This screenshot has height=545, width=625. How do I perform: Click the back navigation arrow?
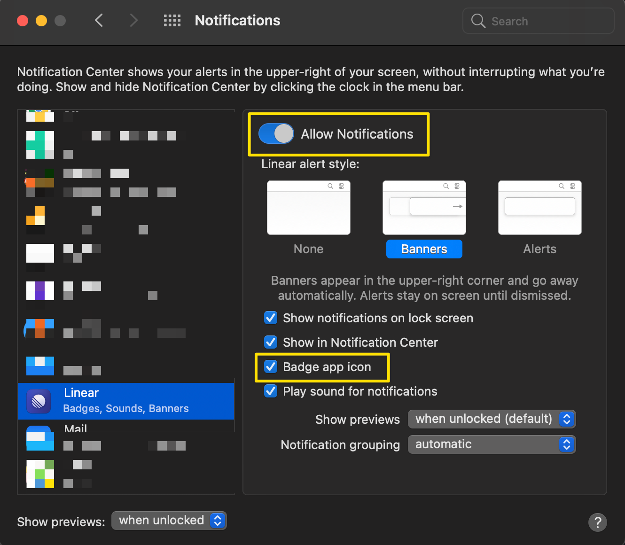pyautogui.click(x=99, y=20)
